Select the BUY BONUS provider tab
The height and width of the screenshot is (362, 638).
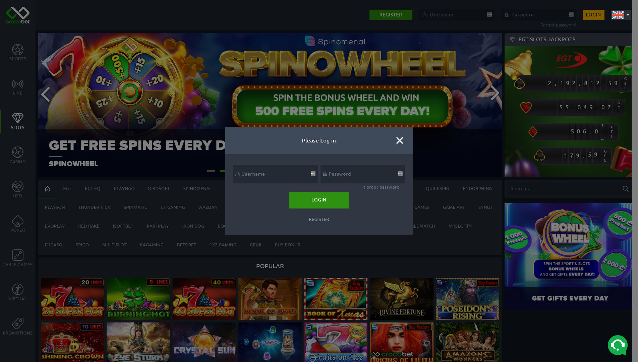(287, 245)
